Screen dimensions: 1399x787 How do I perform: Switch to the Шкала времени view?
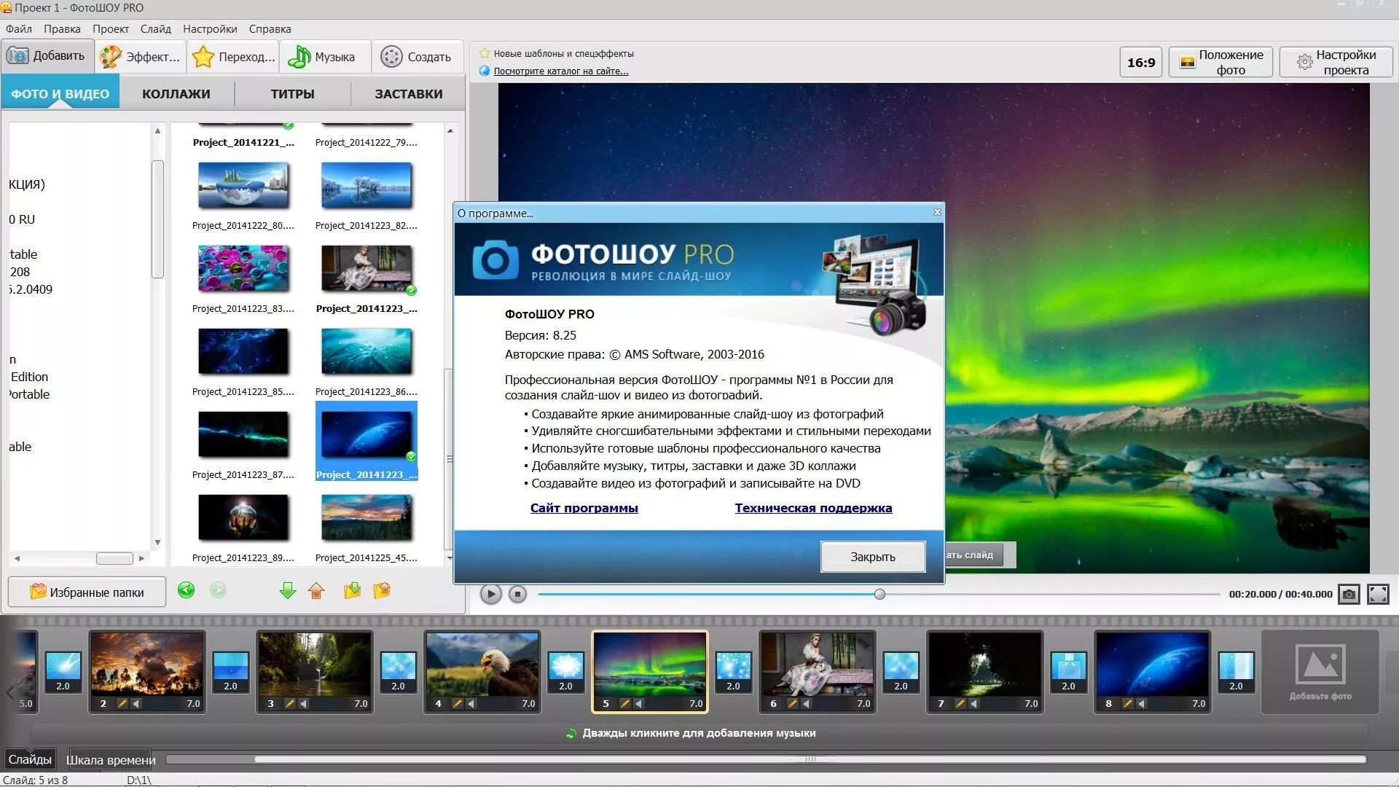(x=111, y=760)
